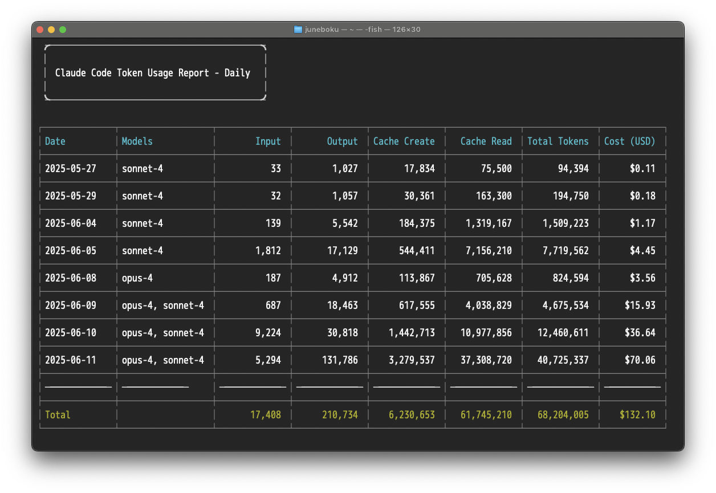This screenshot has width=716, height=493.
Task: Select the date 2025-06-04
Action: (x=71, y=223)
